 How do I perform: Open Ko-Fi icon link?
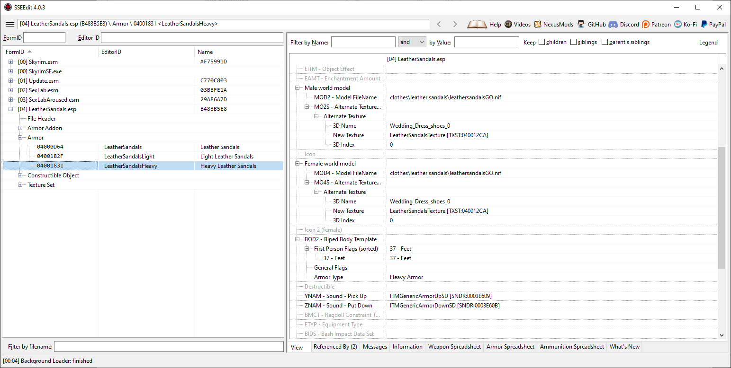(678, 24)
